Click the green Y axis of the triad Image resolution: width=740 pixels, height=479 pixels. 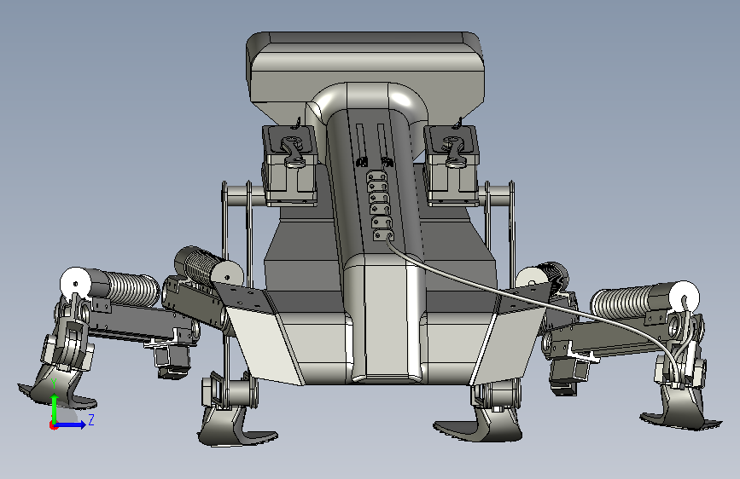tap(55, 409)
